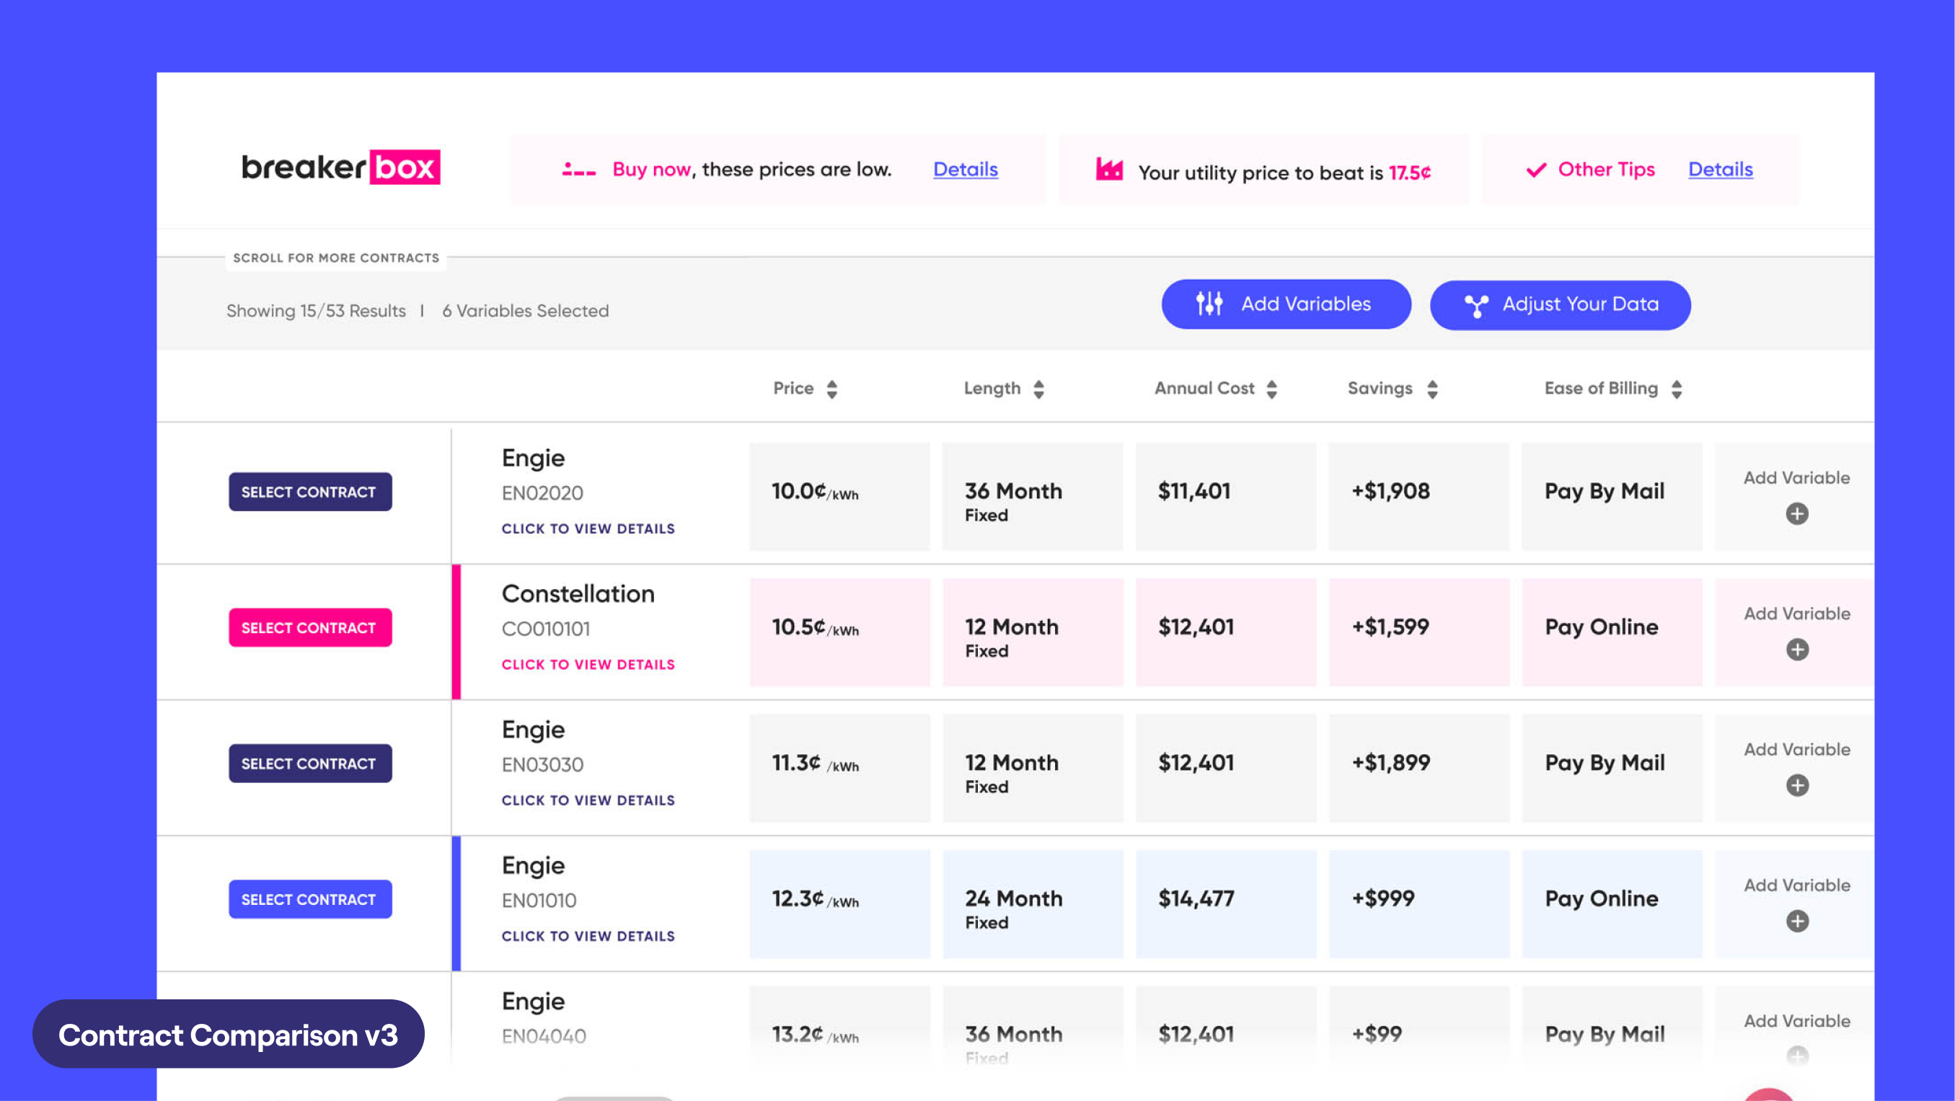Click the 24 Month Fixed length cell

1032,903
